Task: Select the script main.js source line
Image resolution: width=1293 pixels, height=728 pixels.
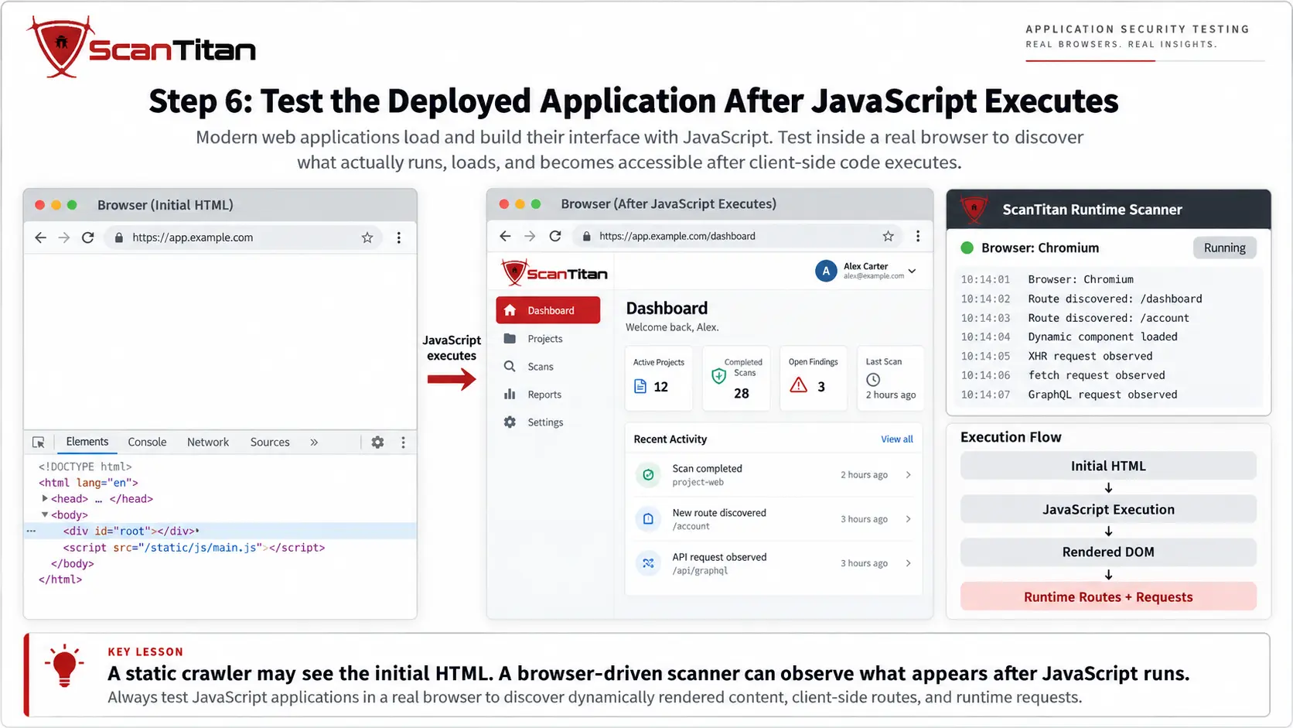Action: tap(194, 547)
